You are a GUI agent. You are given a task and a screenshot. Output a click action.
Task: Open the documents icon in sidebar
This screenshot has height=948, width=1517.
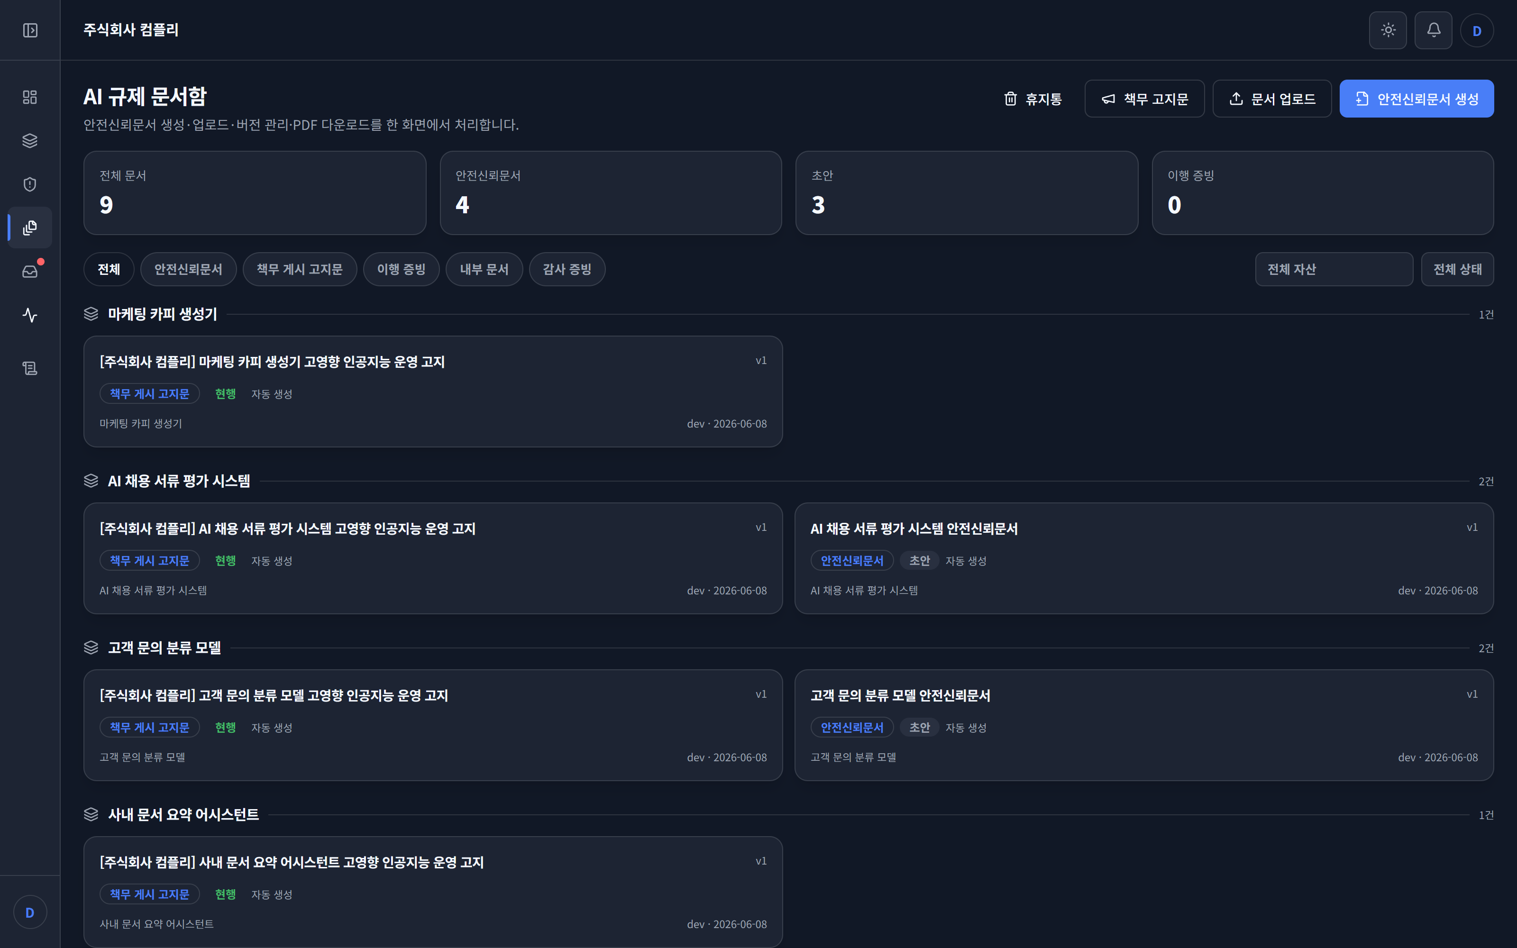pos(30,228)
